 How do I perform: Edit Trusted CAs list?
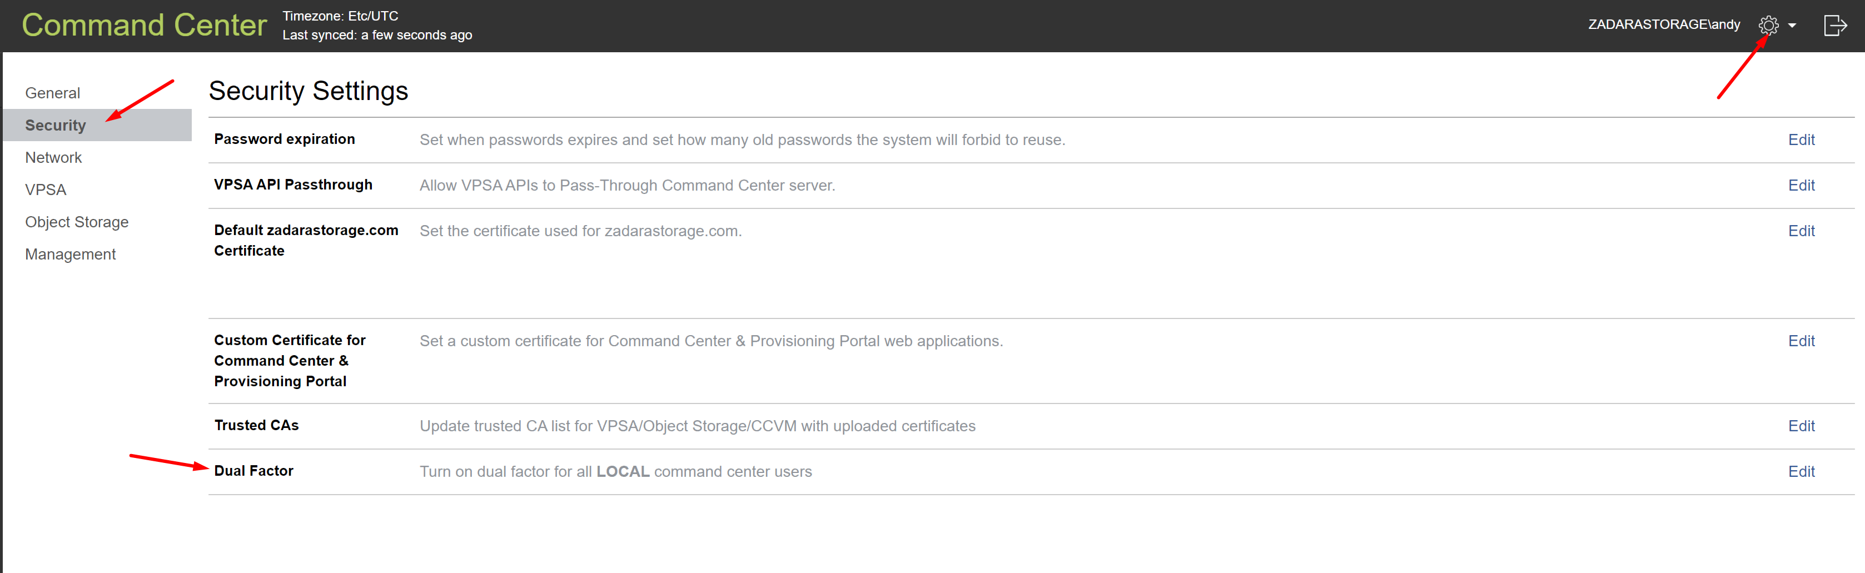pos(1801,426)
